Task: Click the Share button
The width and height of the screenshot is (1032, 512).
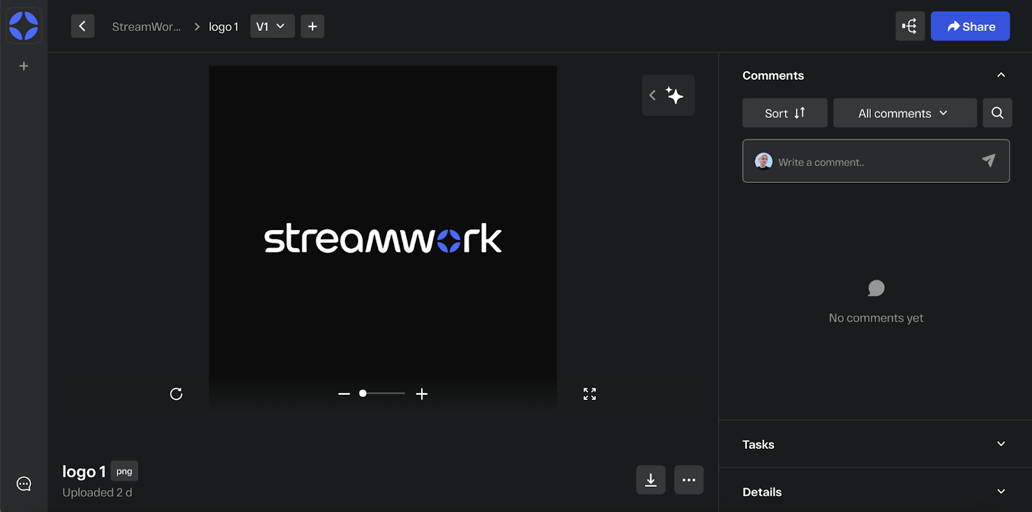Action: (x=970, y=26)
